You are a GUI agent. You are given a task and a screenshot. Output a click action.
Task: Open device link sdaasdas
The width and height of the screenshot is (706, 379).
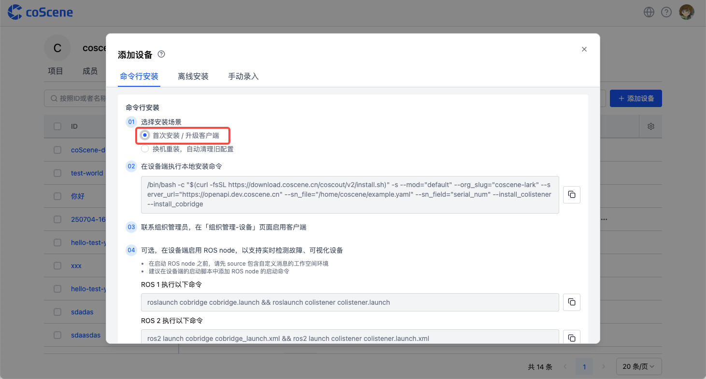pos(86,335)
